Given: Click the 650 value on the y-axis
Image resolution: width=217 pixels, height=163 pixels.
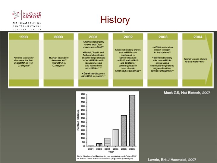Looking at the screenshot, I should [83, 94].
